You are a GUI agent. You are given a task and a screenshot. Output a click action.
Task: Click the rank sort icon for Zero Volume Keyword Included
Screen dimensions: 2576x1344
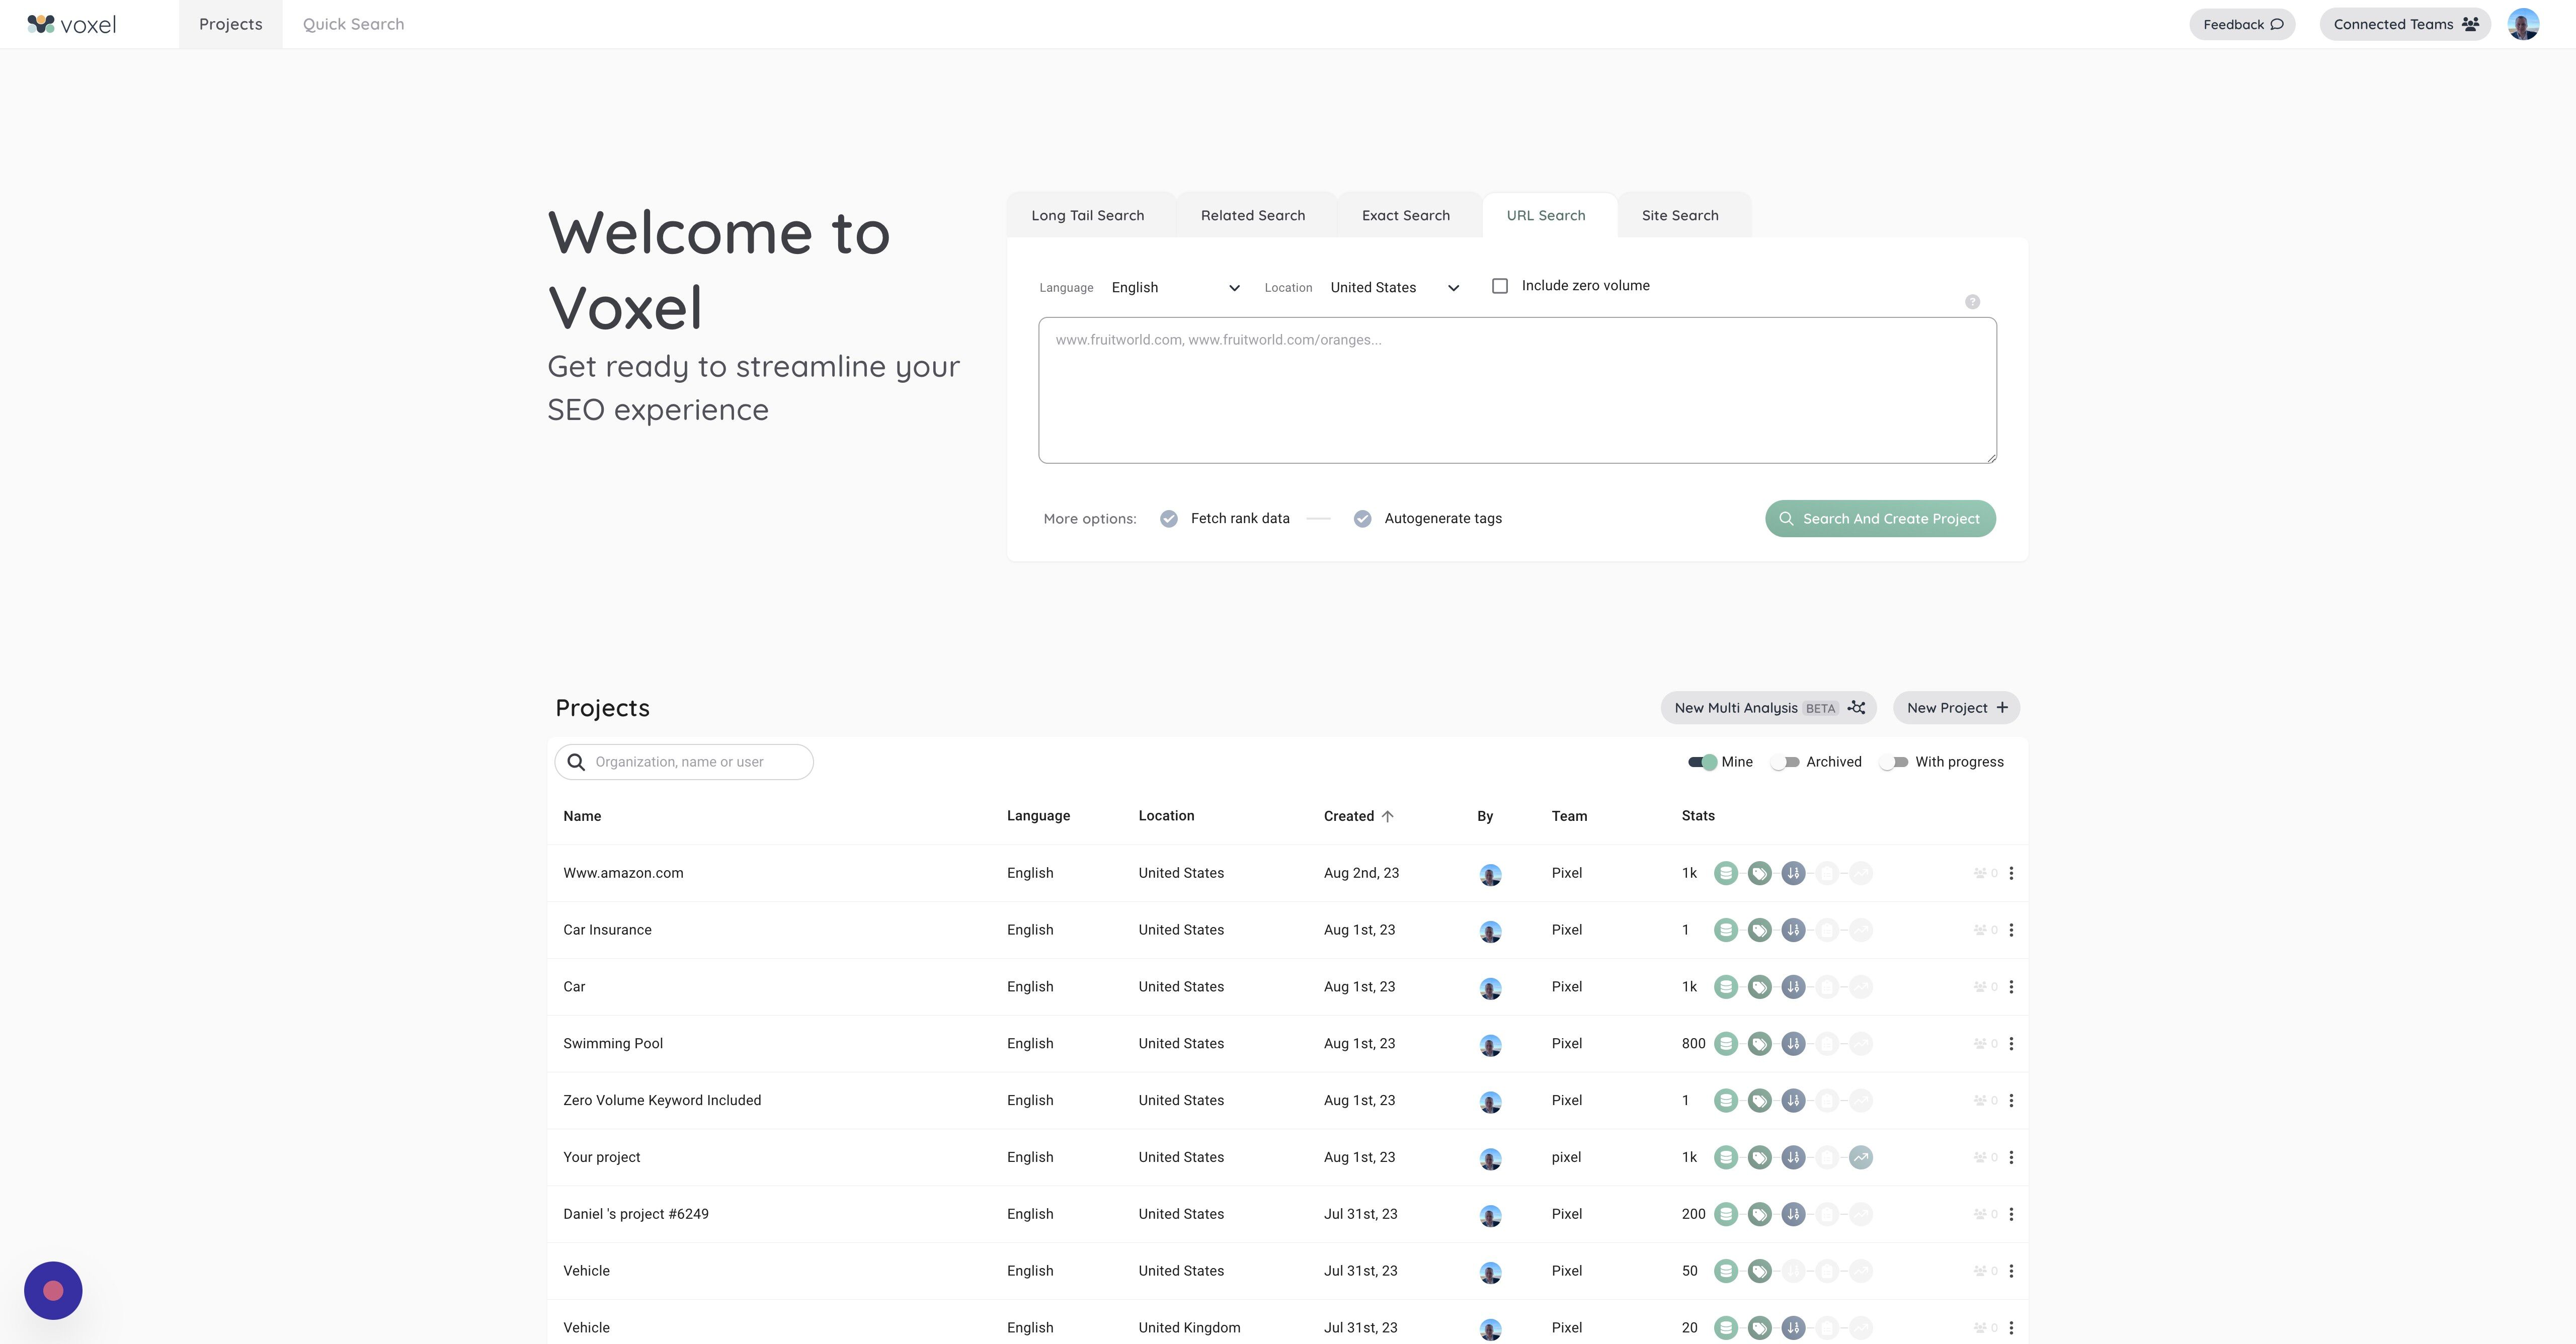[1793, 1101]
